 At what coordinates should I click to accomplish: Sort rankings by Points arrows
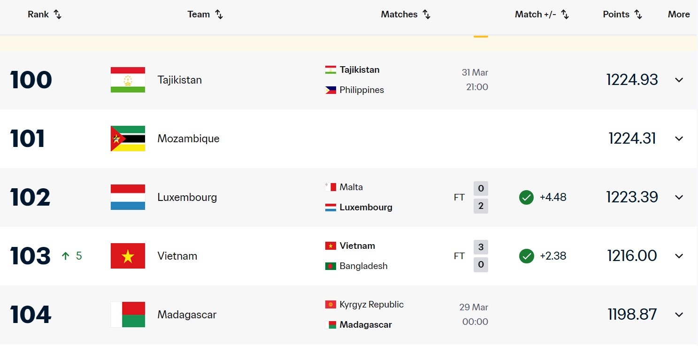tap(638, 15)
